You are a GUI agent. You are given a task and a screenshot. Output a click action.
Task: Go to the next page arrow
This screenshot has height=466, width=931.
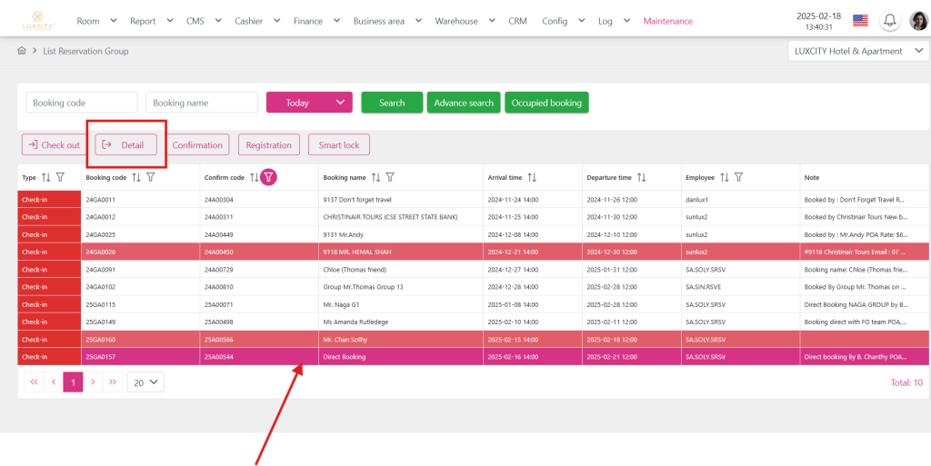[x=93, y=382]
